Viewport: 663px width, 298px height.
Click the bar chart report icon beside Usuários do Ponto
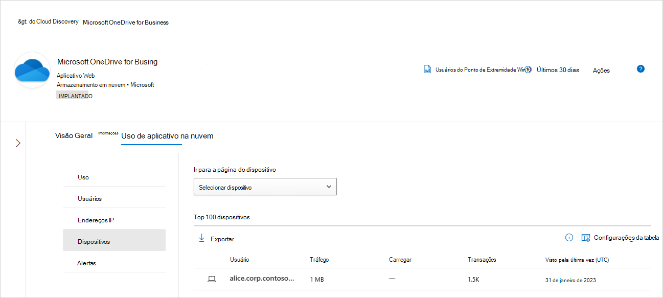(x=427, y=69)
